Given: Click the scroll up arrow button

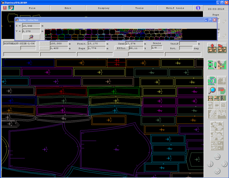Looking at the screenshot, I should [x=217, y=157].
